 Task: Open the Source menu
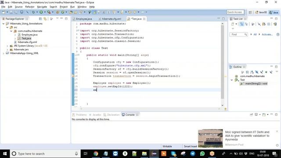point(18,7)
